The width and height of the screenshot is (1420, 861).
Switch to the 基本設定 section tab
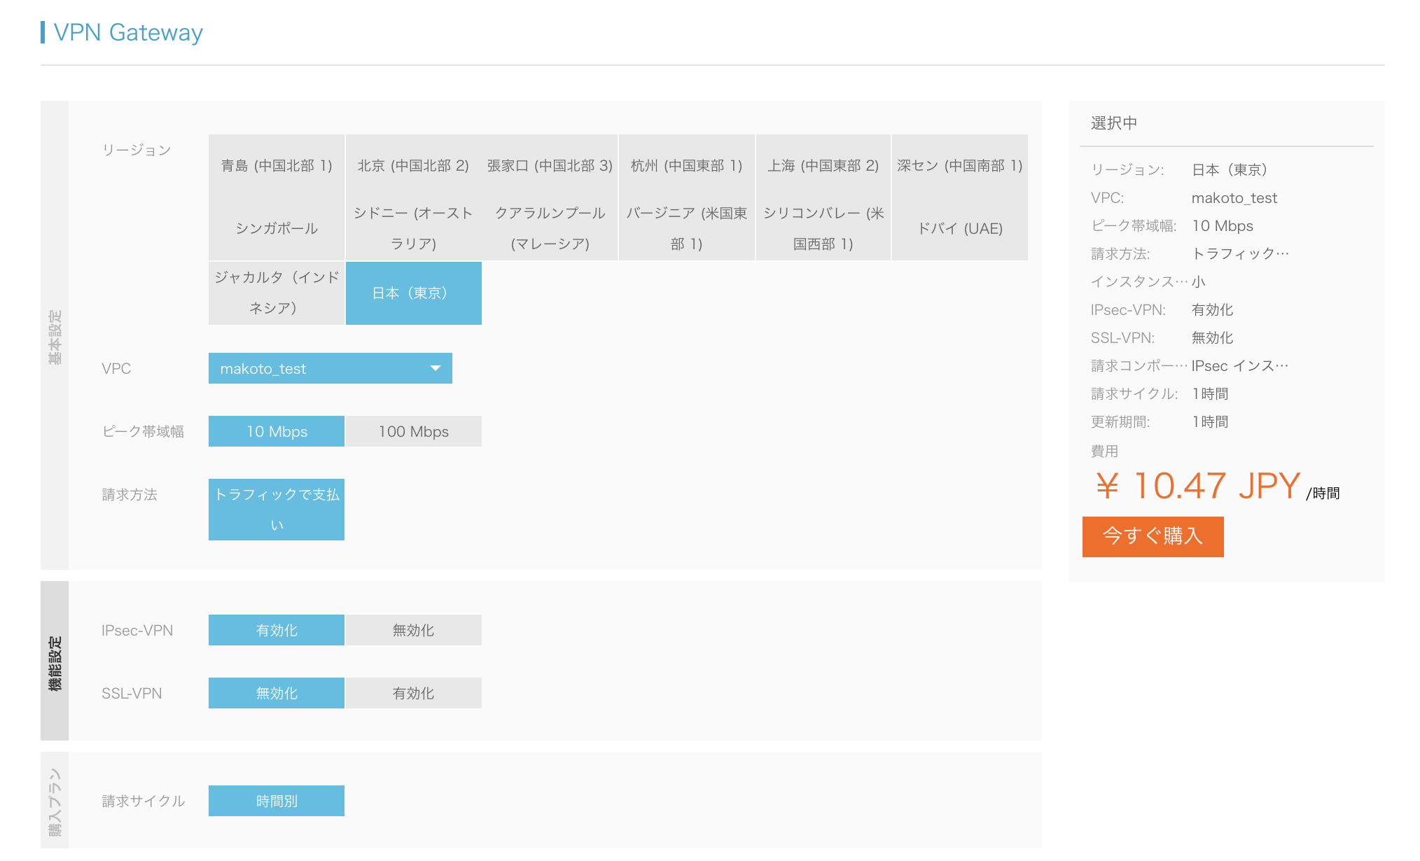[x=55, y=336]
